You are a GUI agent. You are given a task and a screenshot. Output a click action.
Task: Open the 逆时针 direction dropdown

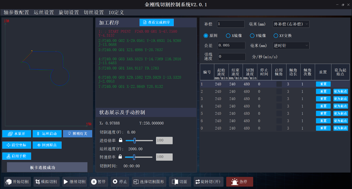coord(291,46)
